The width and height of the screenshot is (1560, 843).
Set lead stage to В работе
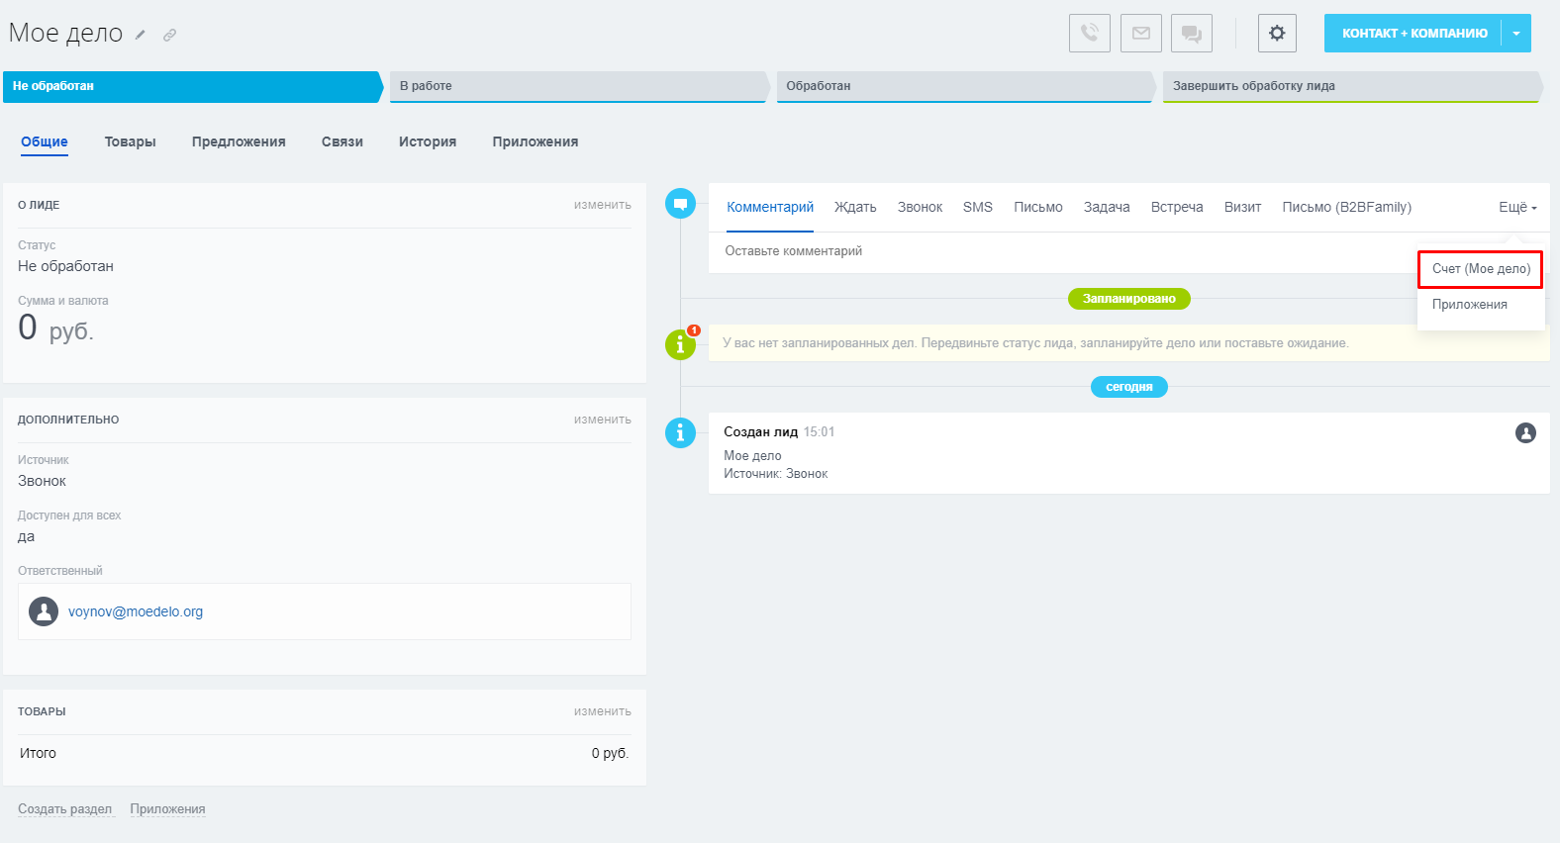(x=578, y=86)
